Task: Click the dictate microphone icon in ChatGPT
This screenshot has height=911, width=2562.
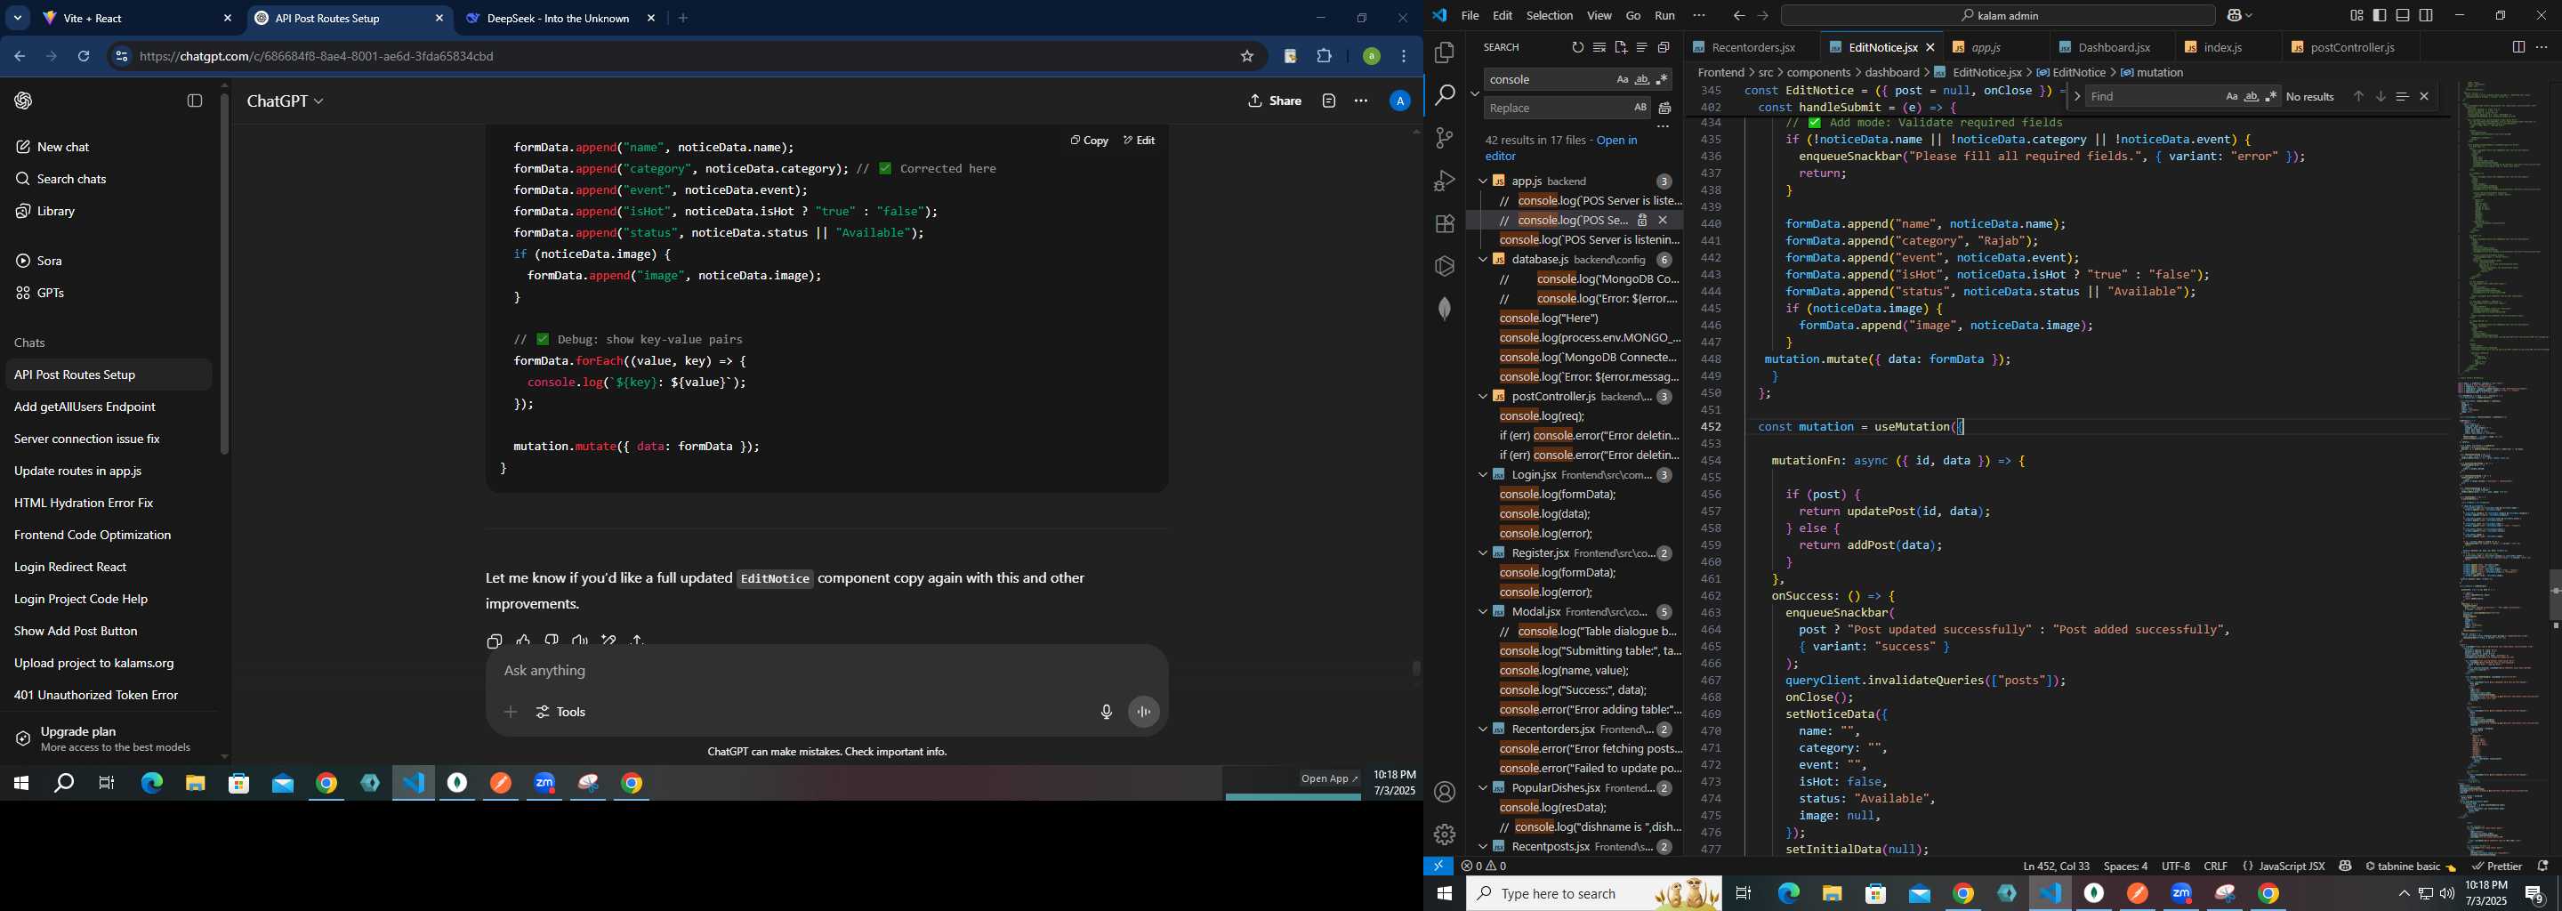Action: [1106, 712]
